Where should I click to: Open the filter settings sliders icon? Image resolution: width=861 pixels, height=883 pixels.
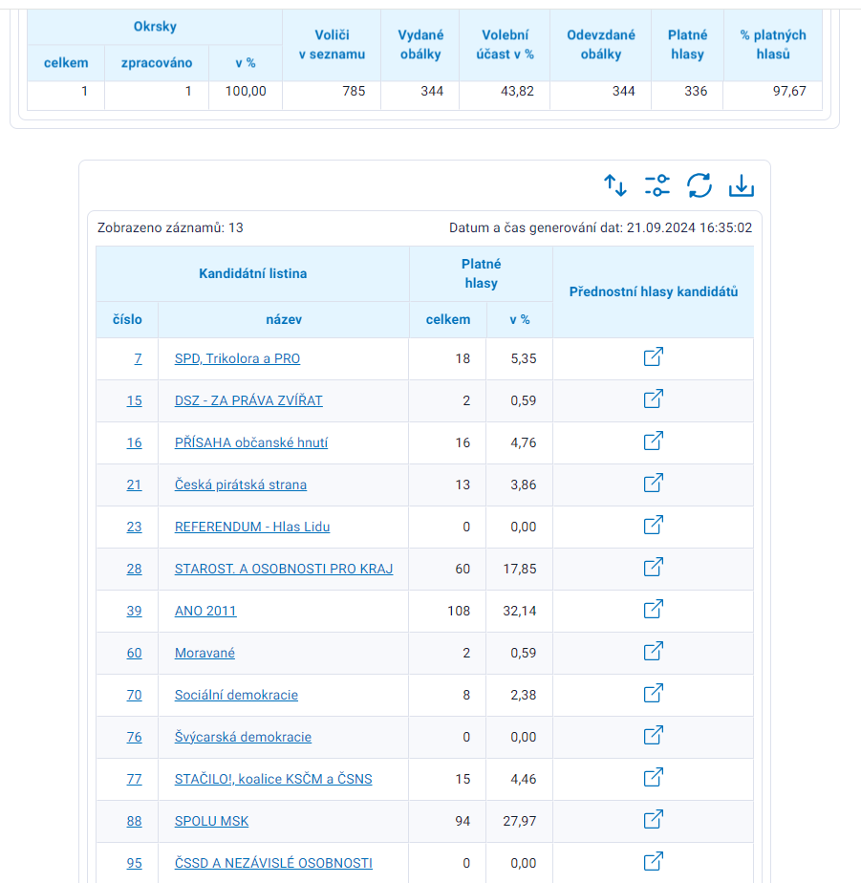point(657,185)
